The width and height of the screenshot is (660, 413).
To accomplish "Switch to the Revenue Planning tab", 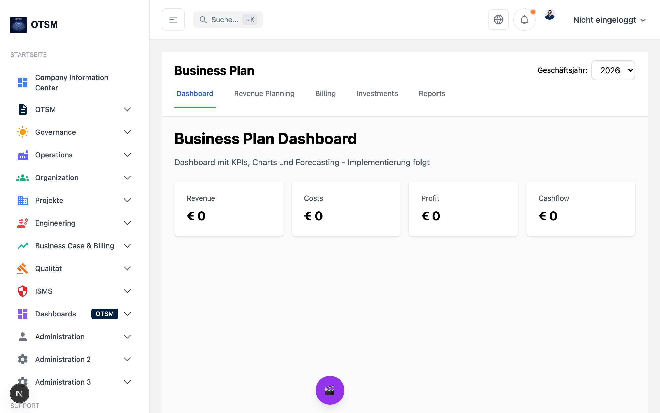I will pyautogui.click(x=264, y=94).
